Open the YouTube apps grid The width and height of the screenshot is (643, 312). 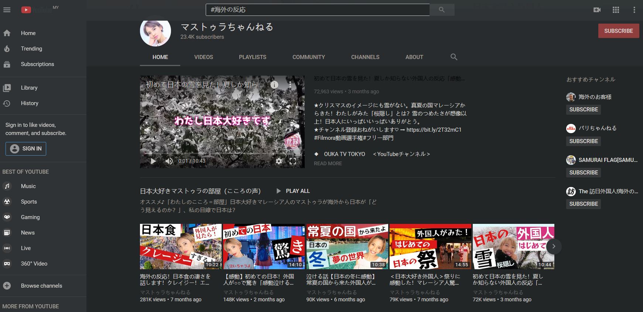(x=616, y=10)
